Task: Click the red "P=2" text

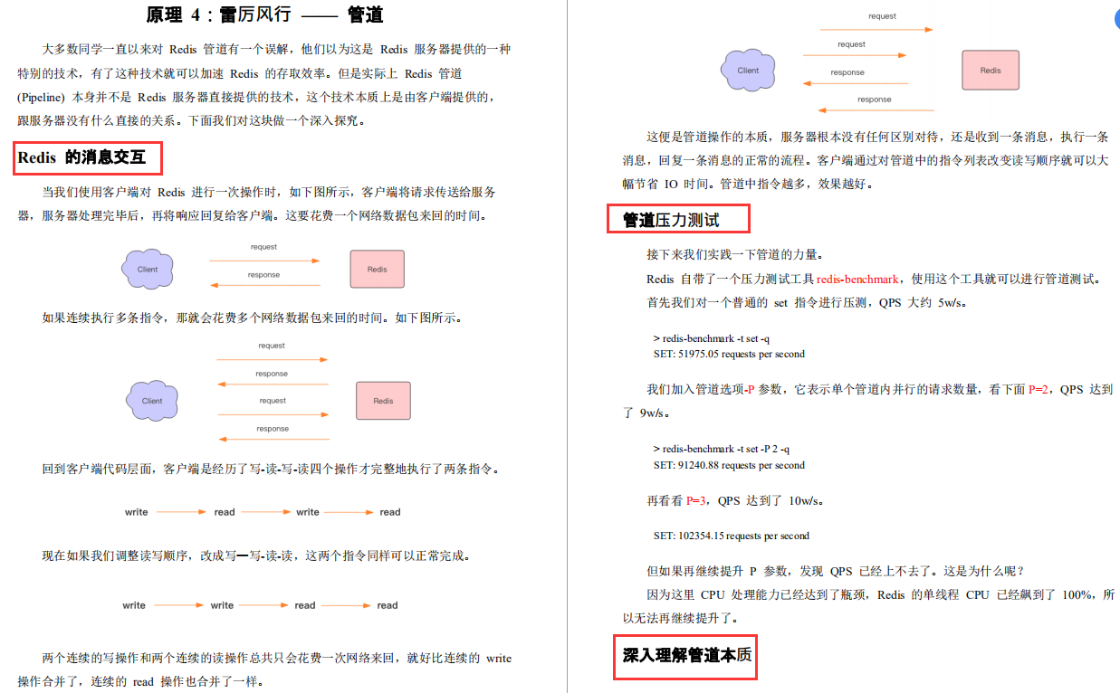Action: pyautogui.click(x=1039, y=390)
